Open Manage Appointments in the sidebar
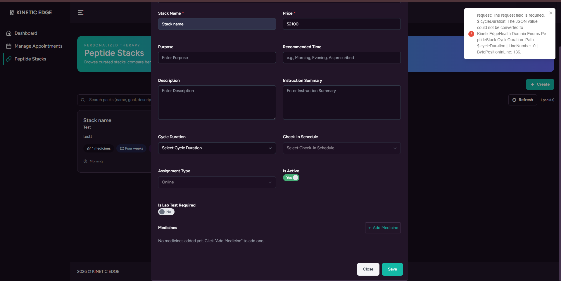The image size is (561, 281). pyautogui.click(x=38, y=46)
